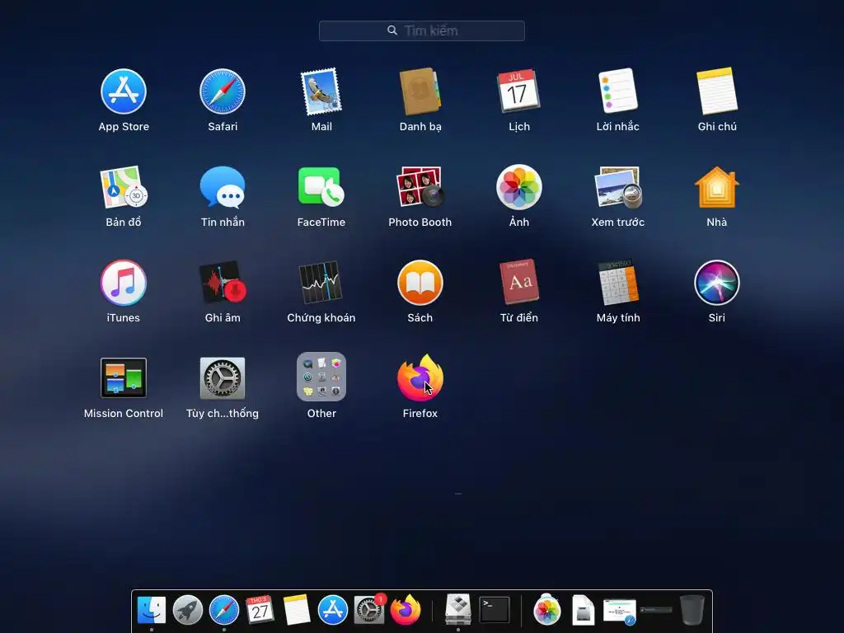Launch Lời nhắc (Reminders)
Screen dimensions: 844x633
[618, 91]
